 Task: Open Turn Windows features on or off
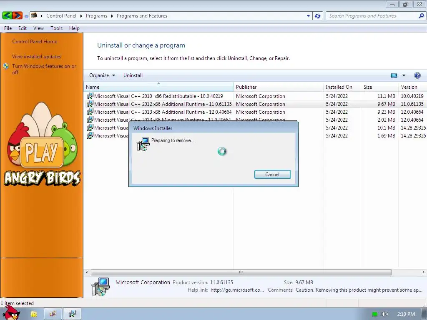click(44, 69)
